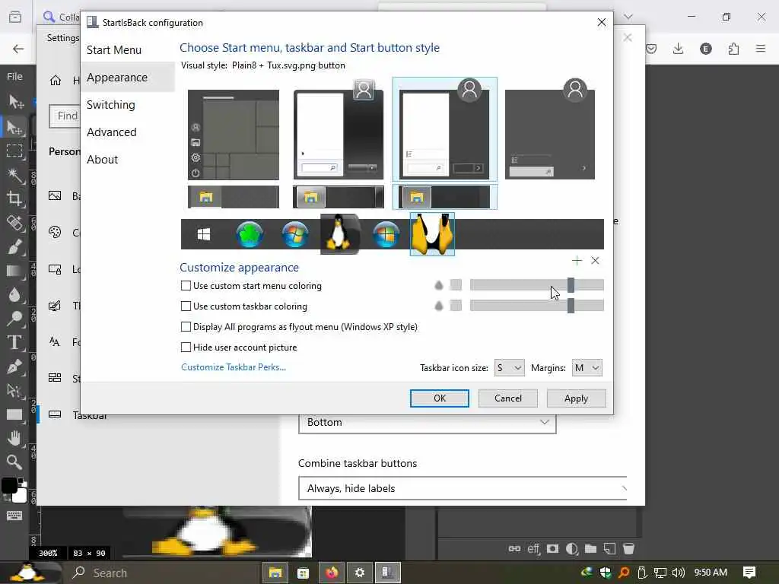Select the Hand tool
The image size is (779, 584).
coord(15,438)
